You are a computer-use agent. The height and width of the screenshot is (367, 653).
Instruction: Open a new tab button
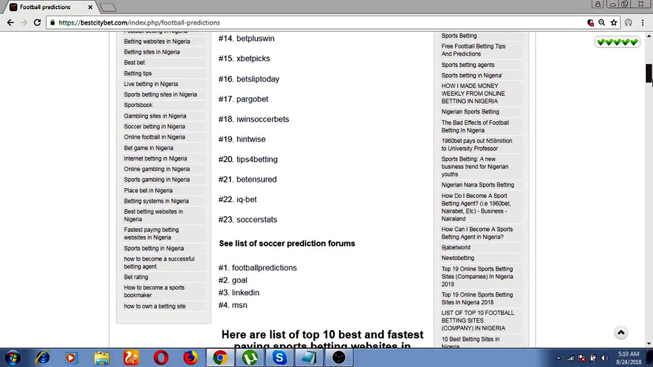108,7
